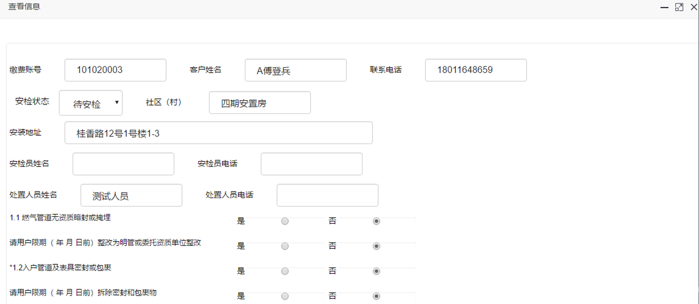Viewport: 699px width, 304px height.
Task: Focus the 社区（村） field 四期安置房
Action: (x=260, y=103)
